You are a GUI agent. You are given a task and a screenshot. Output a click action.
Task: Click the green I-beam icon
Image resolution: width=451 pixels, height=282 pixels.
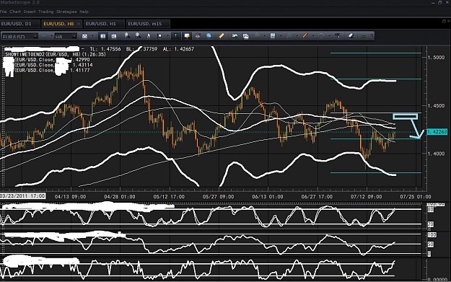point(176,36)
